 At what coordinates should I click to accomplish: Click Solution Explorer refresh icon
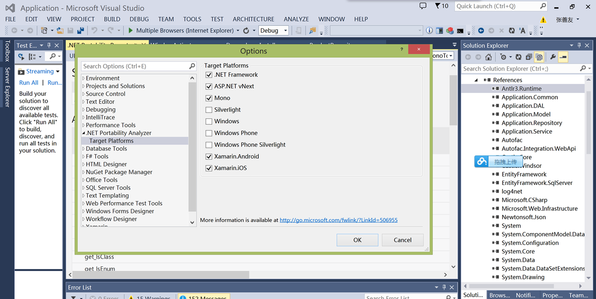coord(519,57)
